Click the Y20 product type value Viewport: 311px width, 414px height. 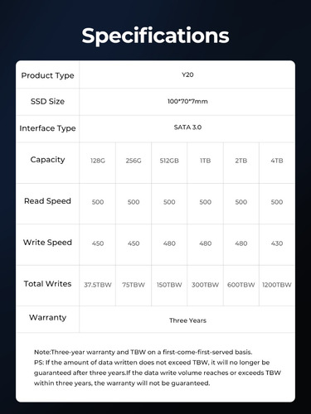(x=187, y=75)
